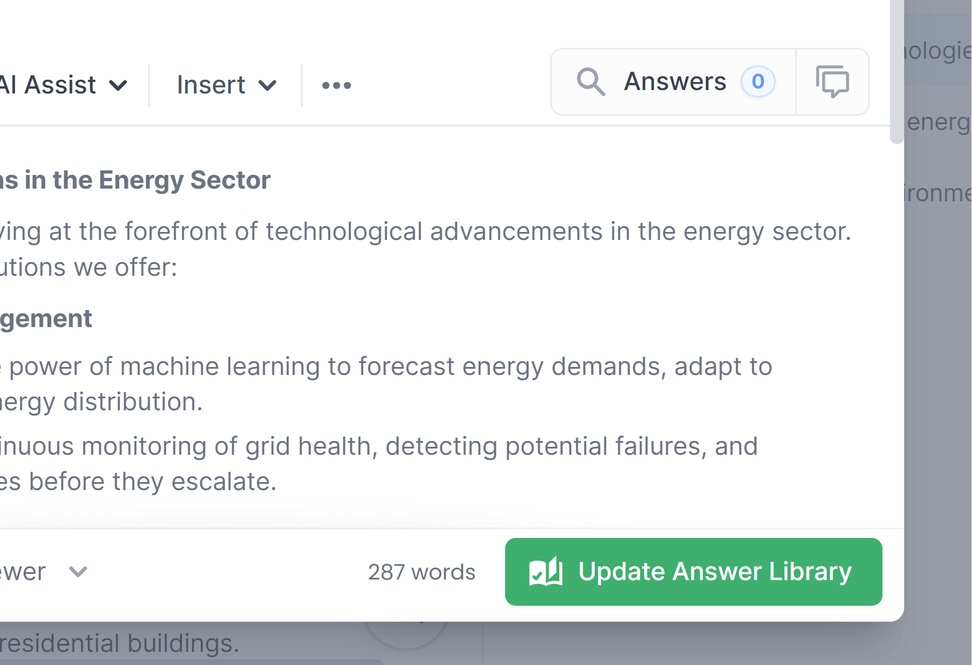
Task: Click the book icon on green button
Action: tap(546, 572)
